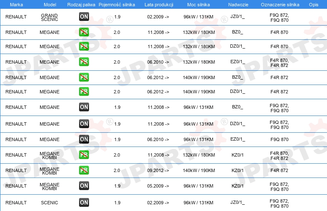Select 06.2010 -> in the PB petrol row
The height and width of the screenshot is (211, 327).
click(158, 62)
